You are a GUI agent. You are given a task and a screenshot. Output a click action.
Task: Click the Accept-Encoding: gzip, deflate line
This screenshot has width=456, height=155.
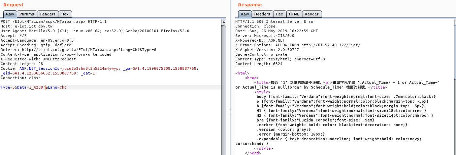[36, 45]
